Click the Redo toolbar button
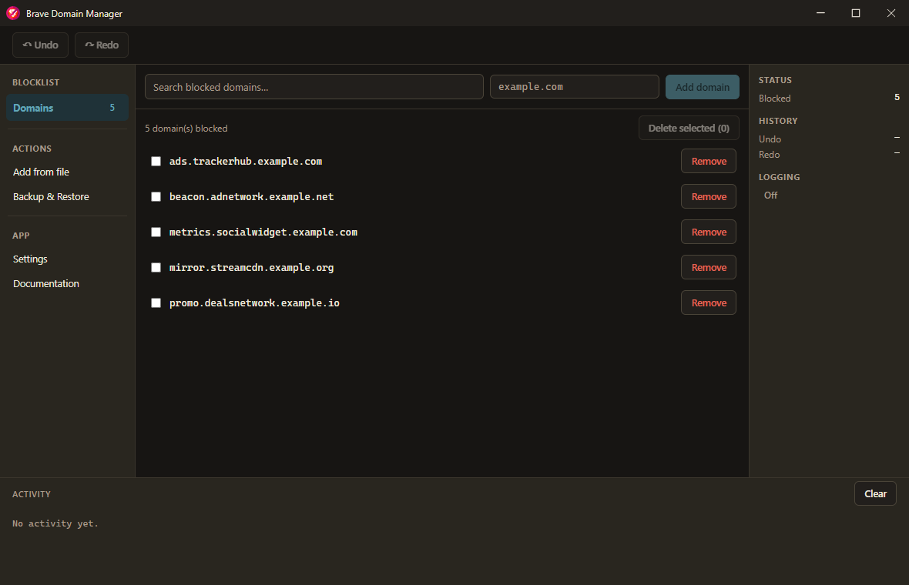Viewport: 909px width, 585px height. coord(102,45)
